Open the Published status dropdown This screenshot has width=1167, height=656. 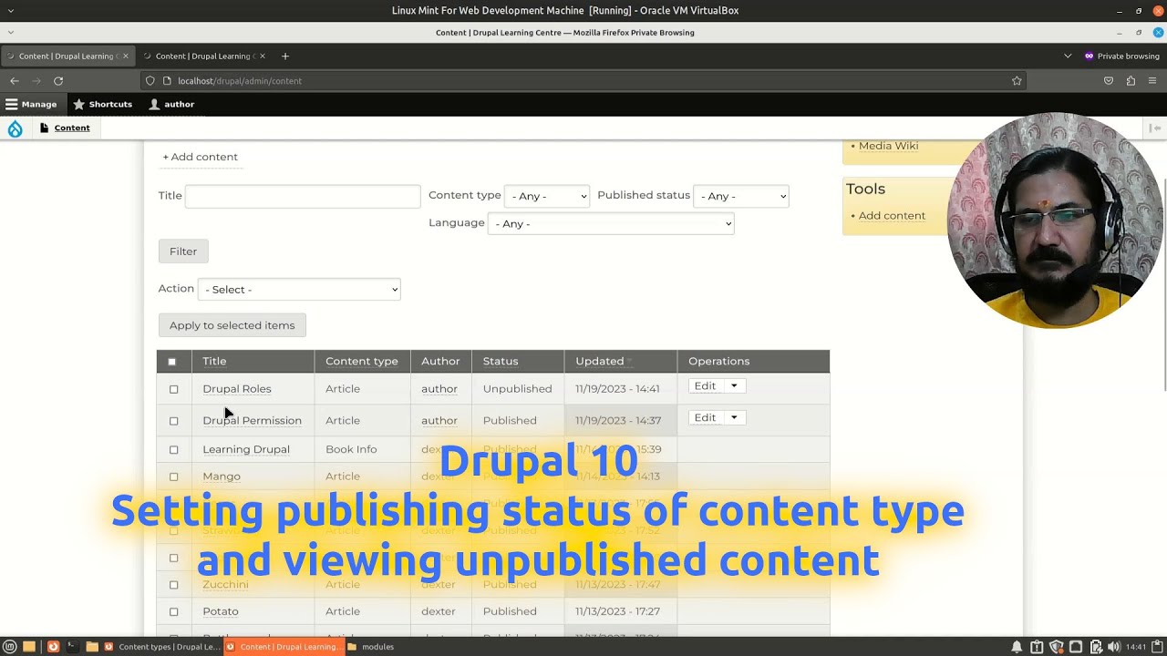741,196
